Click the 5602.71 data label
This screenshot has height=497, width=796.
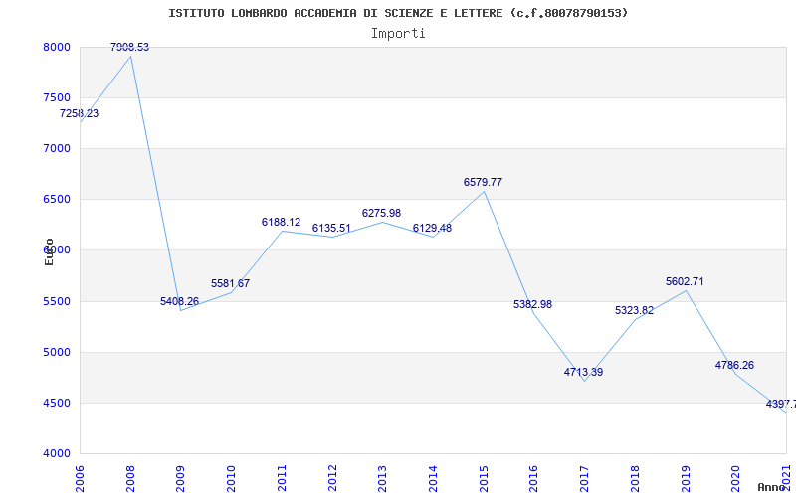click(x=685, y=281)
